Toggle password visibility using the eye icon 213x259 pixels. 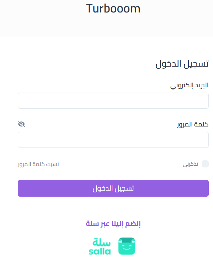21,124
